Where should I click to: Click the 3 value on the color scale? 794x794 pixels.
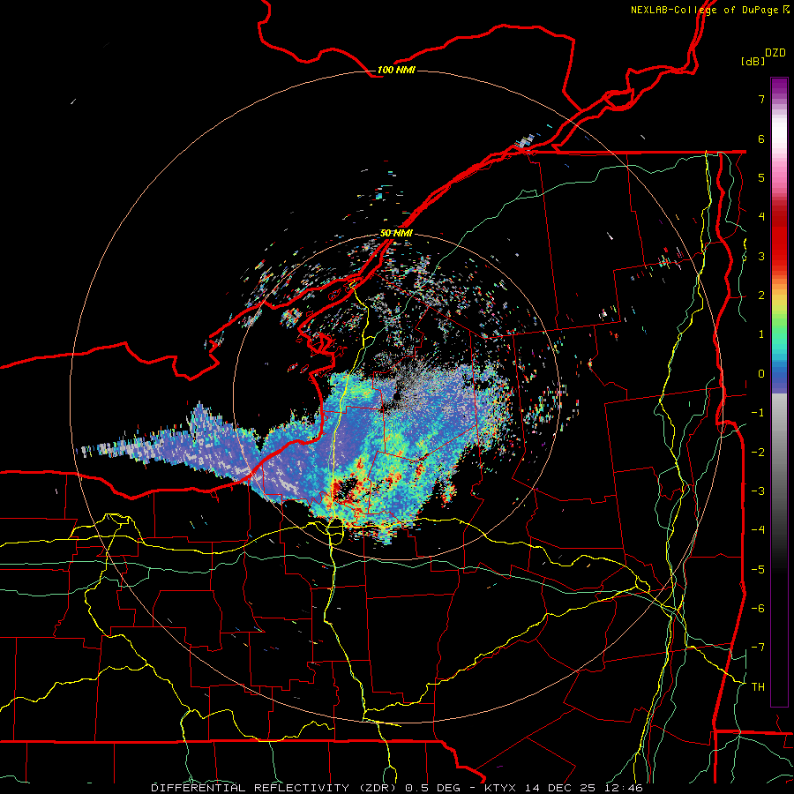pos(761,256)
